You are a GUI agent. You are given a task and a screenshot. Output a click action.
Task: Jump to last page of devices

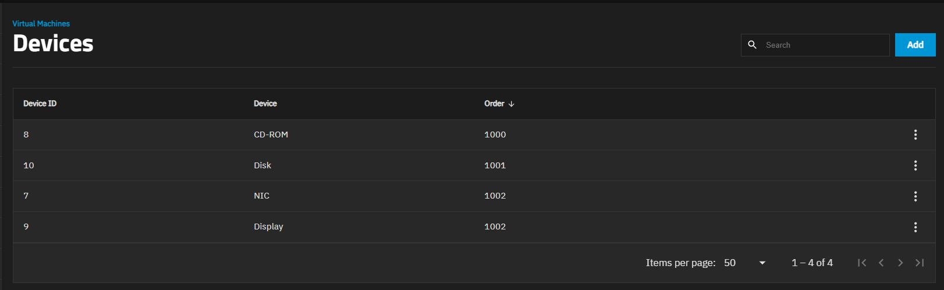(x=920, y=263)
